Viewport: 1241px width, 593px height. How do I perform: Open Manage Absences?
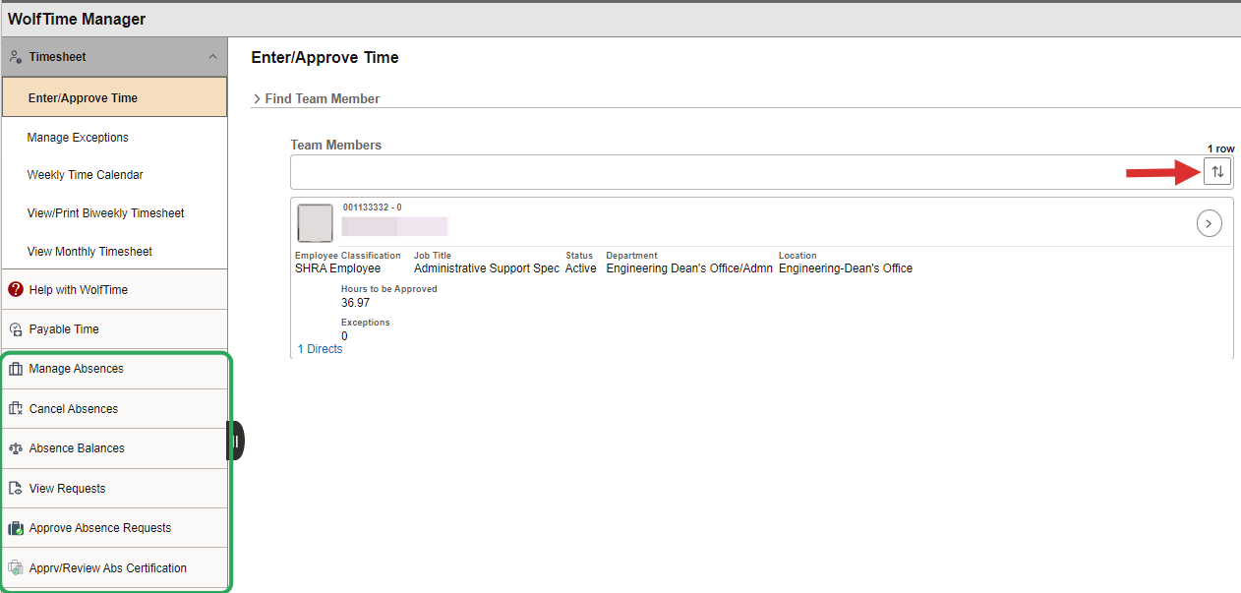(x=114, y=369)
